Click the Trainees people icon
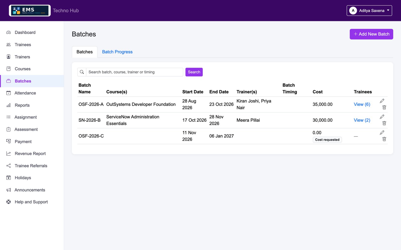401x250 pixels. pos(9,44)
